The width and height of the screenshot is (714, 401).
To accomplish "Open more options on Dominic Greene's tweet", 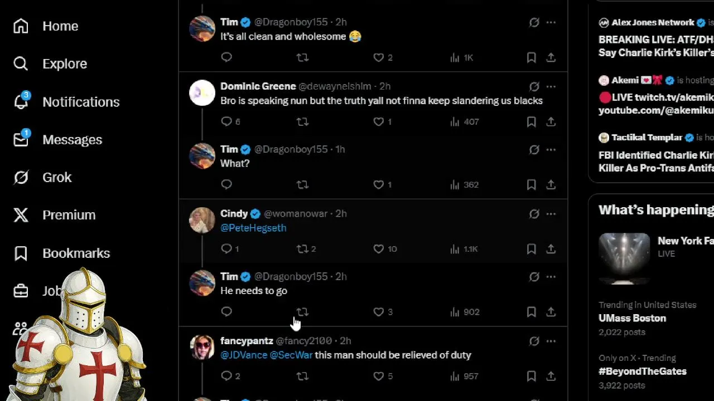I will 551,86.
